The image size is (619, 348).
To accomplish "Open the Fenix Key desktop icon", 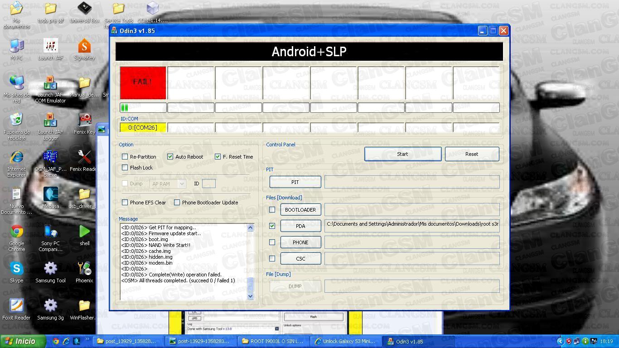I will tap(84, 124).
